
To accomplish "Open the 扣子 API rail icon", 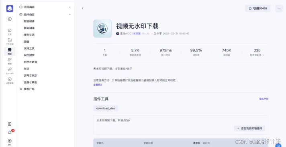I will coord(10,71).
